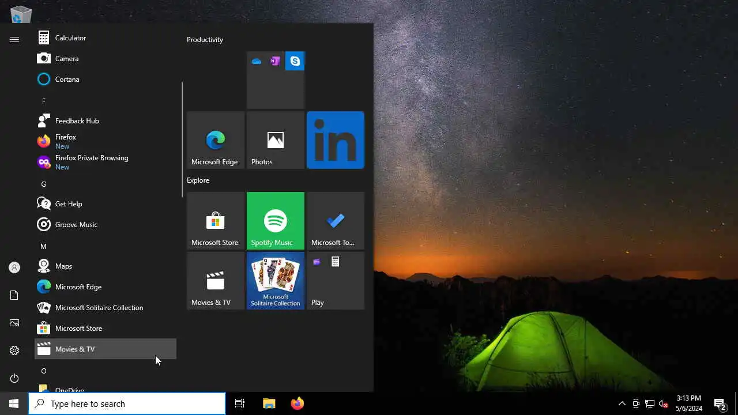Launch Firefox from the taskbar

(x=298, y=403)
